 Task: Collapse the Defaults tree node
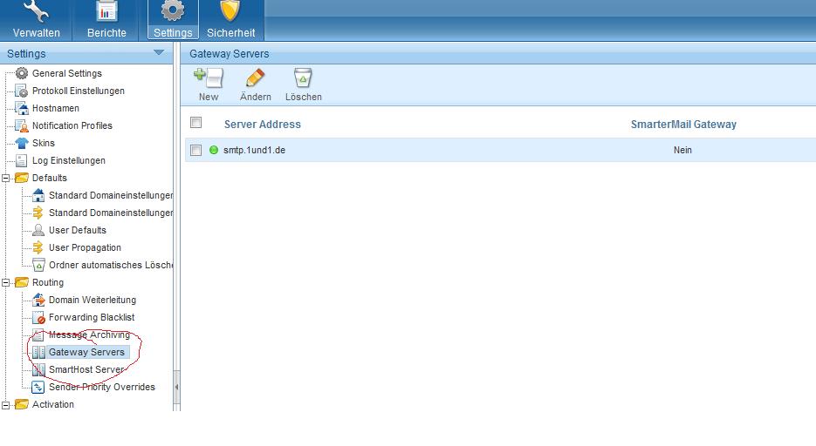click(x=6, y=178)
